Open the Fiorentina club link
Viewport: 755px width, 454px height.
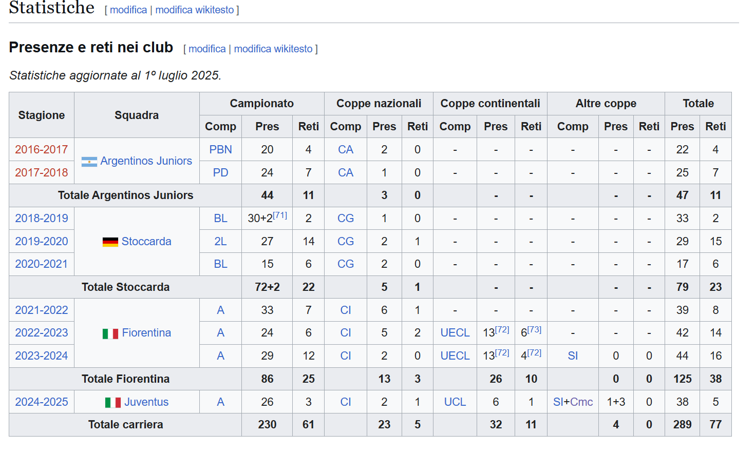146,333
